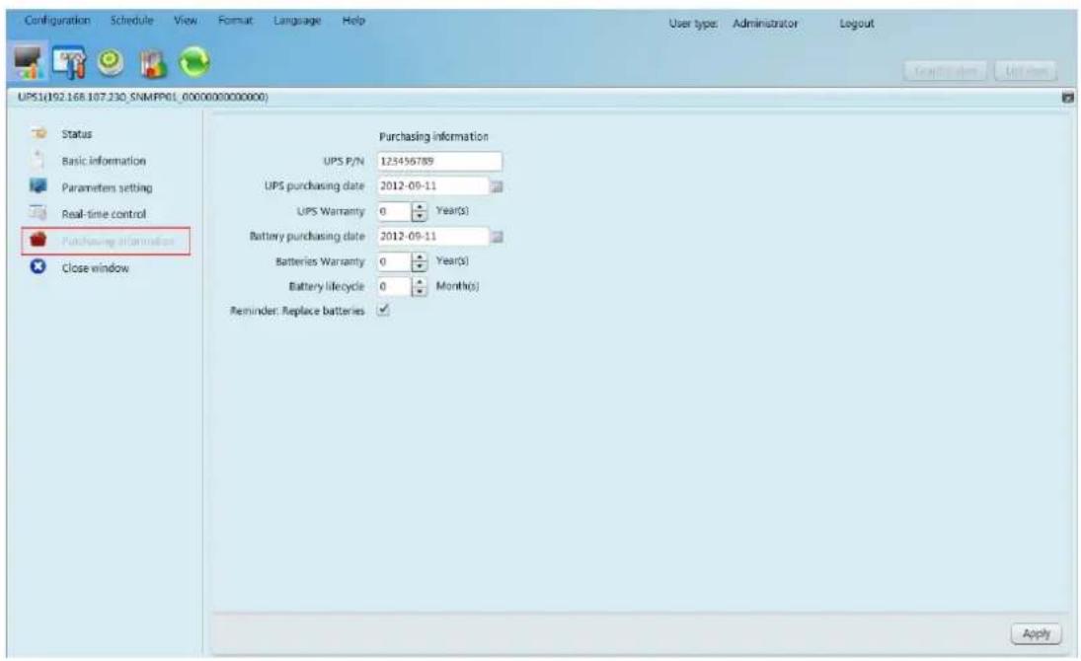Decrease Battery lifecycle with the down arrow
Screen dimensions: 1081x661
(x=420, y=292)
